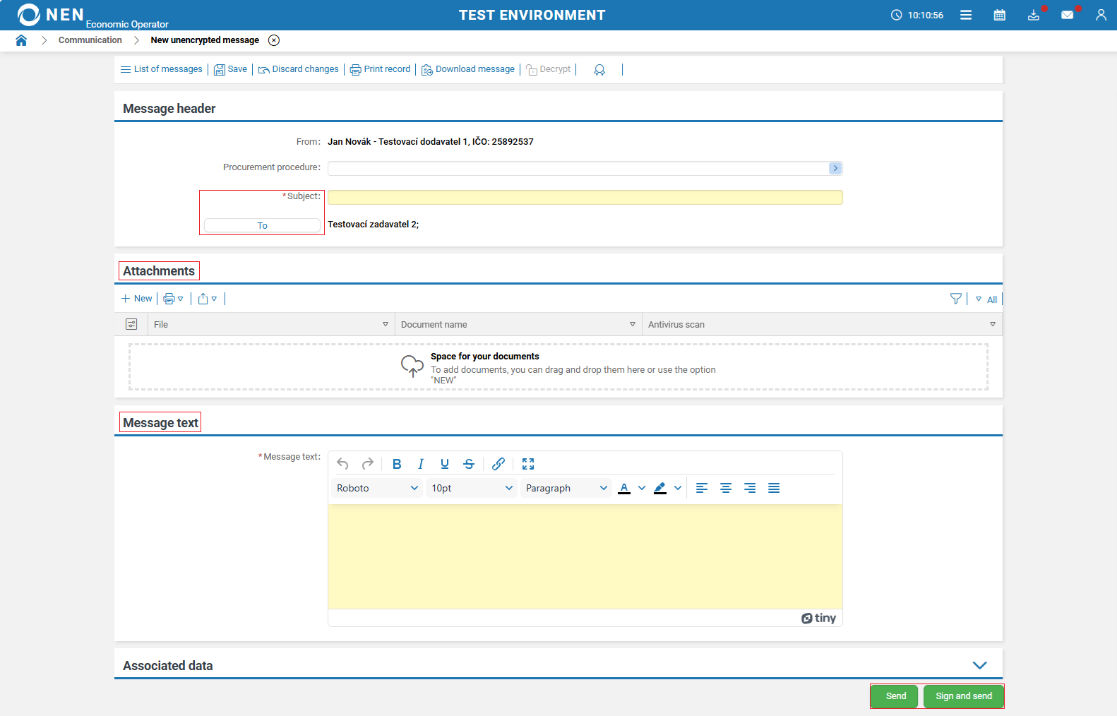The image size is (1117, 716).
Task: Expand the Associated data section
Action: click(x=979, y=665)
